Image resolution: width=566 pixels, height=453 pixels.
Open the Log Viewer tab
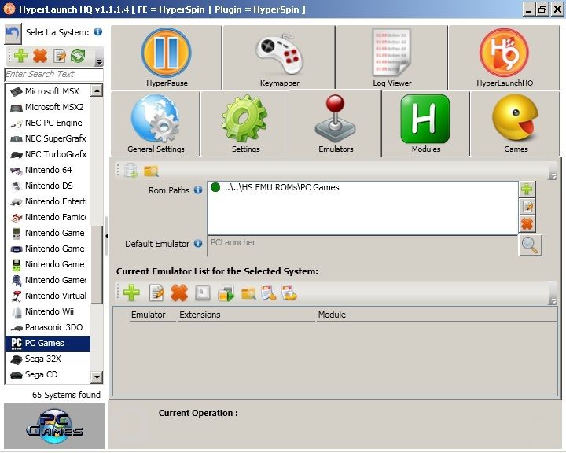click(x=391, y=57)
